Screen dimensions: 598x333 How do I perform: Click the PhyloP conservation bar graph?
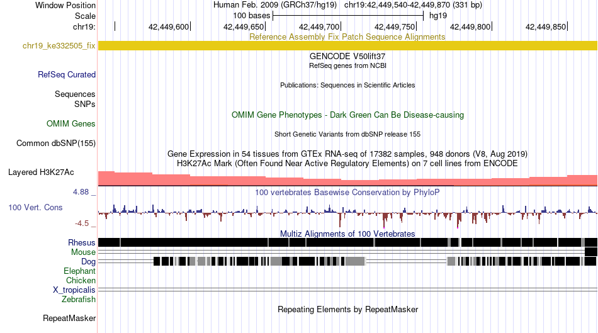coord(347,215)
